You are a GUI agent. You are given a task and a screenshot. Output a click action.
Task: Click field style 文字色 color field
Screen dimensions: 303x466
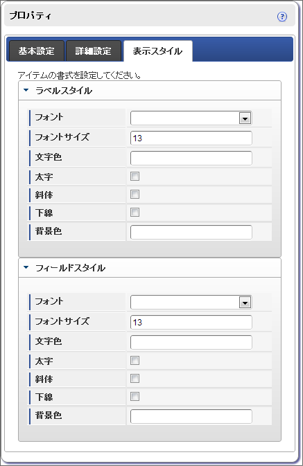(191, 342)
